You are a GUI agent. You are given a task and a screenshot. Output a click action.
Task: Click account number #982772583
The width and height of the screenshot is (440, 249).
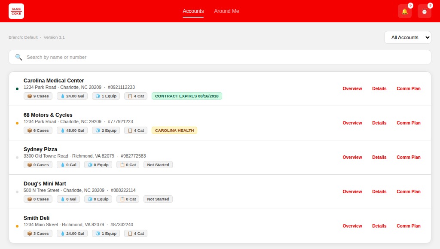[x=133, y=156]
